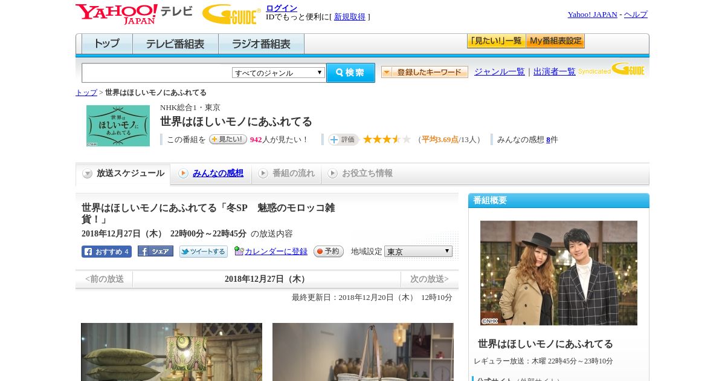This screenshot has width=725, height=381.
Task: Click the program logo thumbnail image
Action: tap(118, 126)
